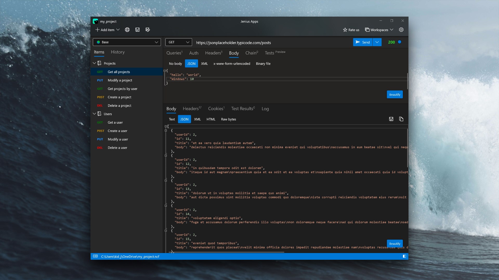
Task: Copy response body with the copy icon
Action: coord(401,119)
